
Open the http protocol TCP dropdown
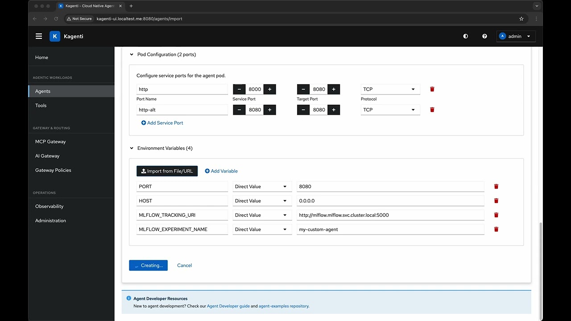(x=390, y=89)
